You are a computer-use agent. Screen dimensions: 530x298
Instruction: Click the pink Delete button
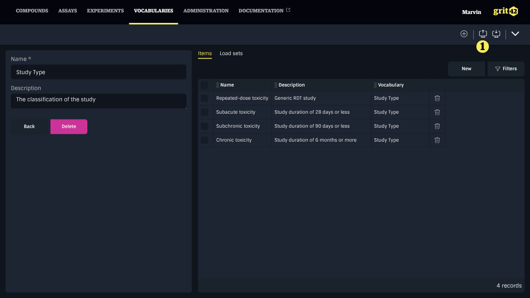coord(69,126)
